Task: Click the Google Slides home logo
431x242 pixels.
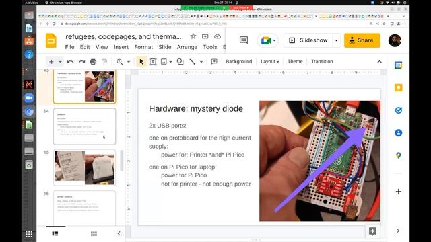Action: (51, 40)
